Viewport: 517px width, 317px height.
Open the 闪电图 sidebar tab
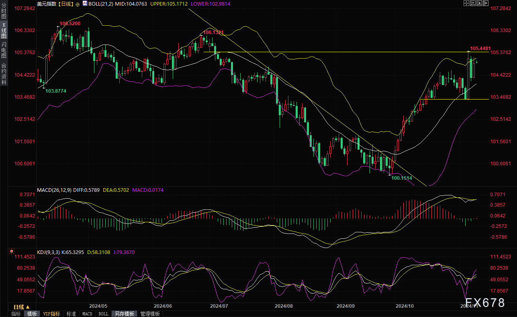point(4,51)
